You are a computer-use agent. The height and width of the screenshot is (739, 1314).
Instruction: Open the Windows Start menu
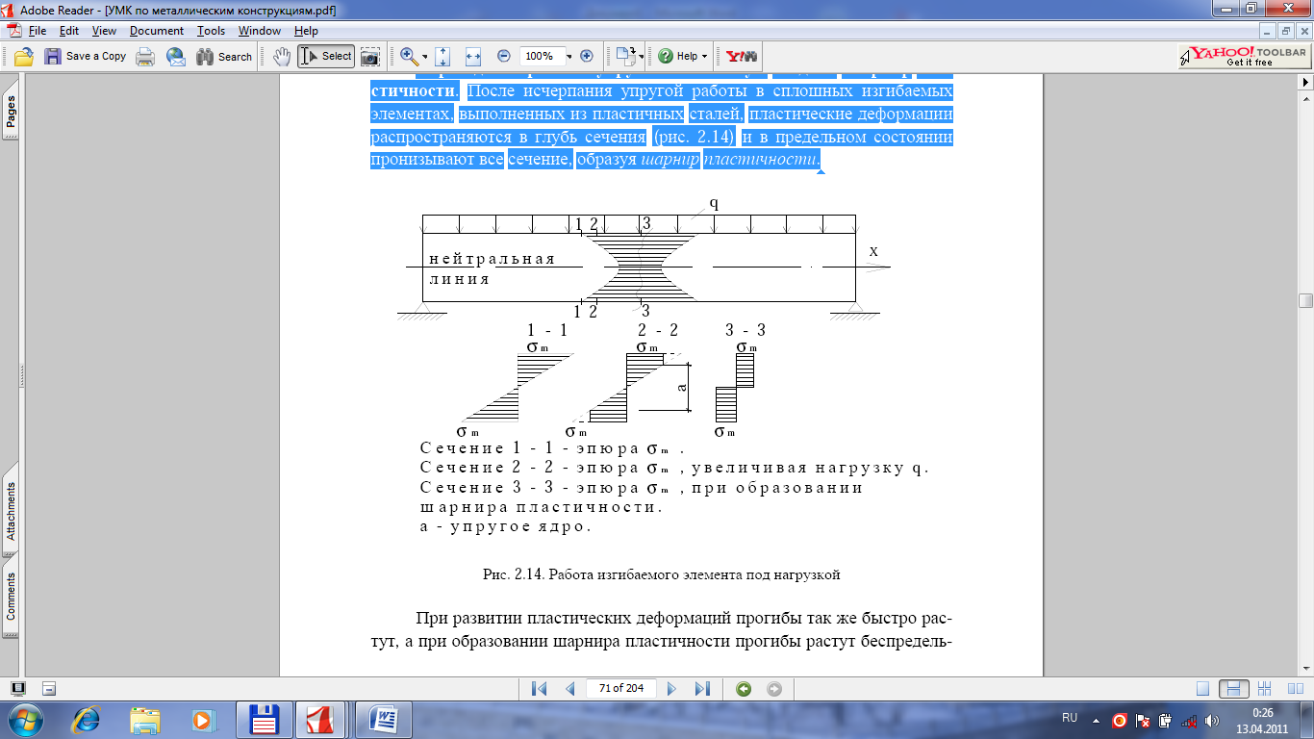click(25, 719)
